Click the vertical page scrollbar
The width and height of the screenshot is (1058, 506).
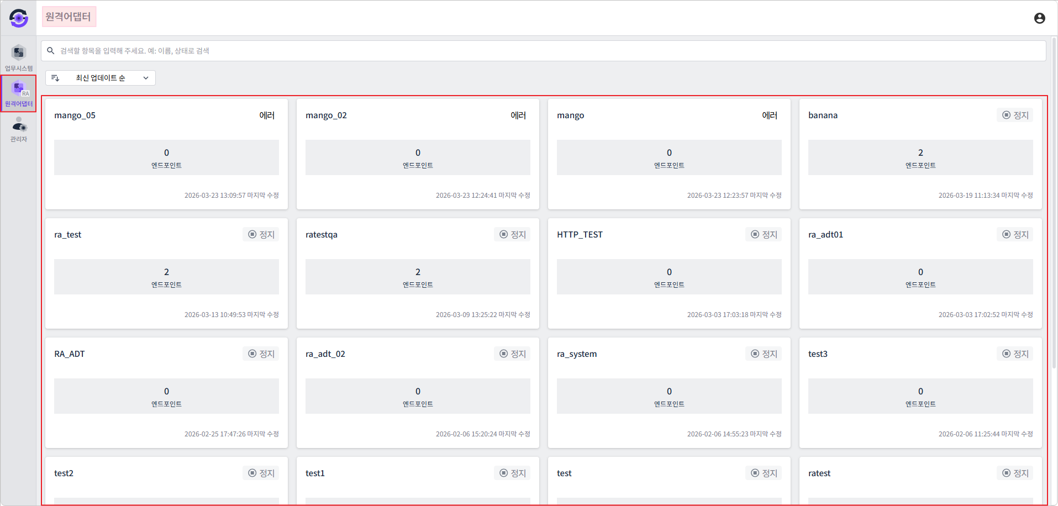tap(1054, 202)
